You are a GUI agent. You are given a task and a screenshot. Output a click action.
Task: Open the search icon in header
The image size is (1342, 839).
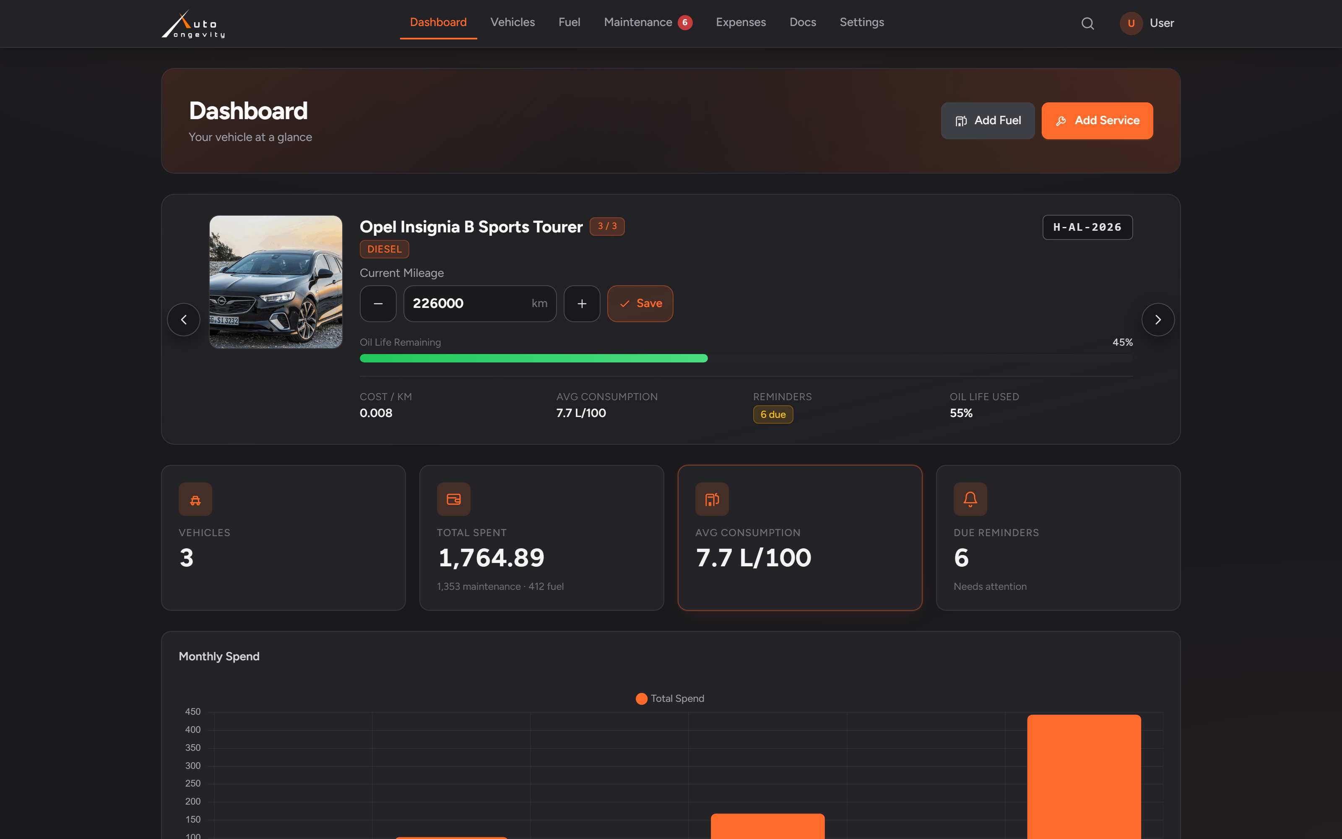tap(1087, 23)
